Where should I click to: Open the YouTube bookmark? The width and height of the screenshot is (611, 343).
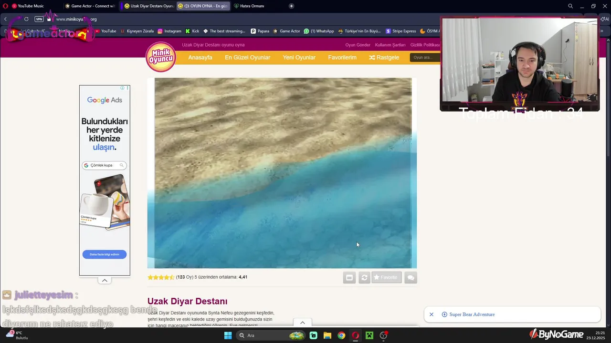(x=105, y=31)
